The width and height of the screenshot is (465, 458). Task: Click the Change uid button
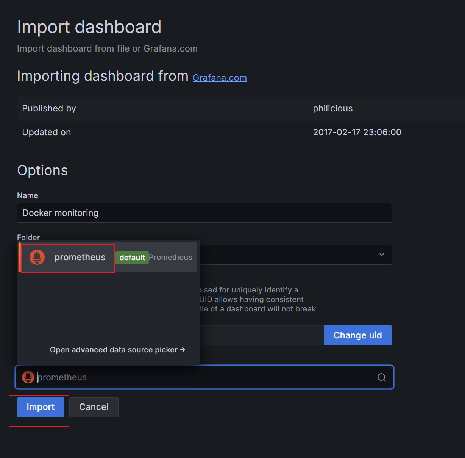tap(357, 335)
